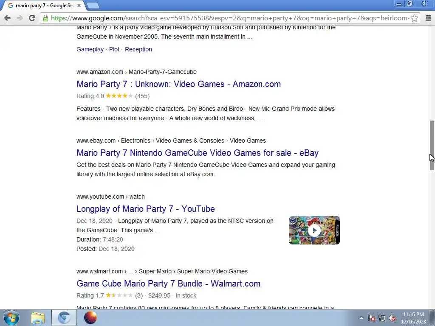Click the Action Center flag tray icon
435x326 pixels.
(x=372, y=318)
